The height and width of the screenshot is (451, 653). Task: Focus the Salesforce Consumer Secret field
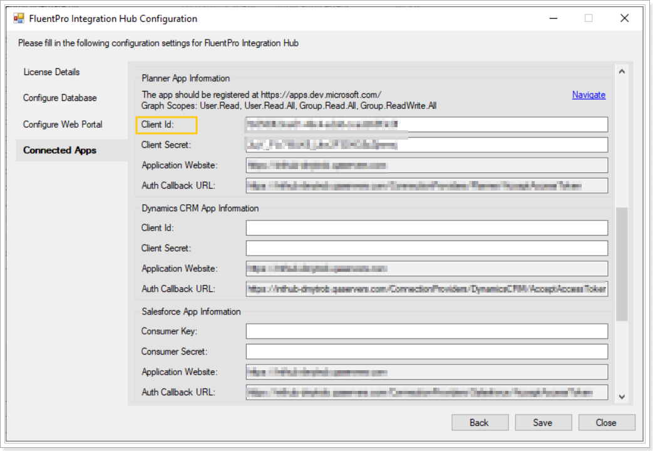(x=426, y=351)
